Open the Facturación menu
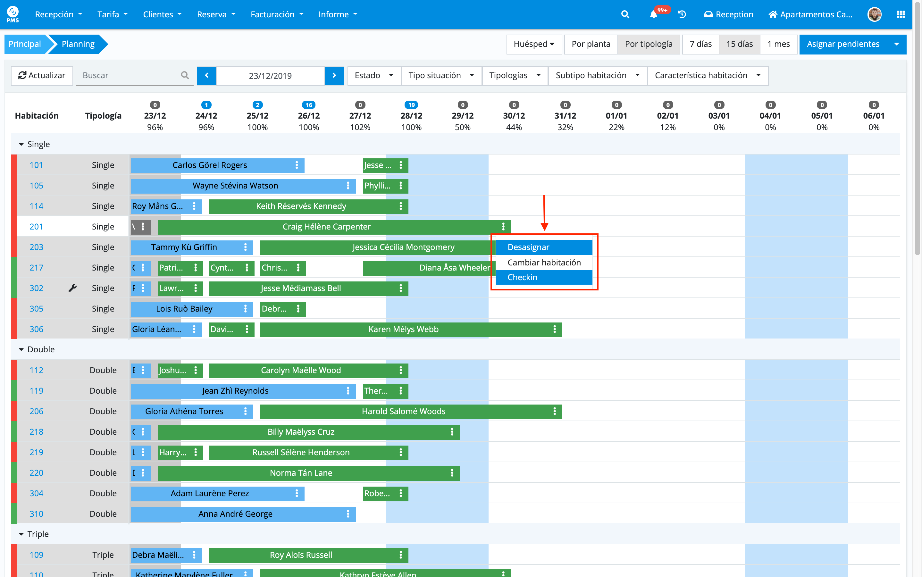 coord(277,14)
